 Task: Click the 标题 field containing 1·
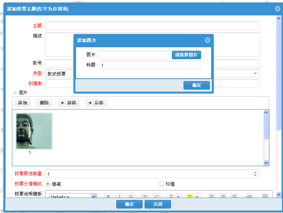click(150, 65)
